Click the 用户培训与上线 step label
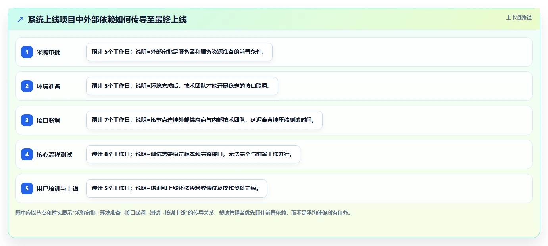Screen dimensions: 548x246 coord(57,188)
